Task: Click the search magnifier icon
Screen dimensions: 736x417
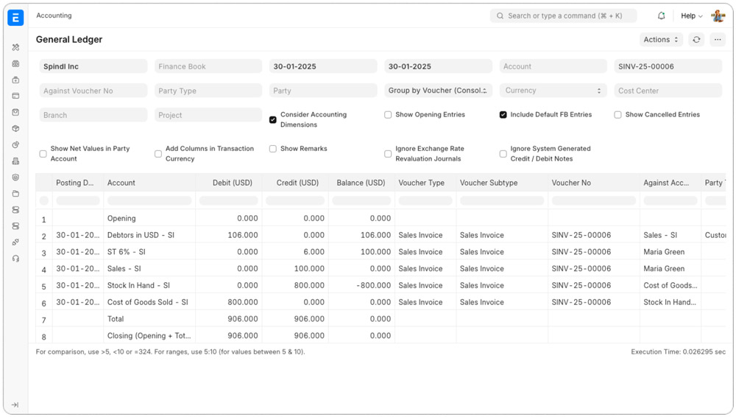Action: coord(500,15)
